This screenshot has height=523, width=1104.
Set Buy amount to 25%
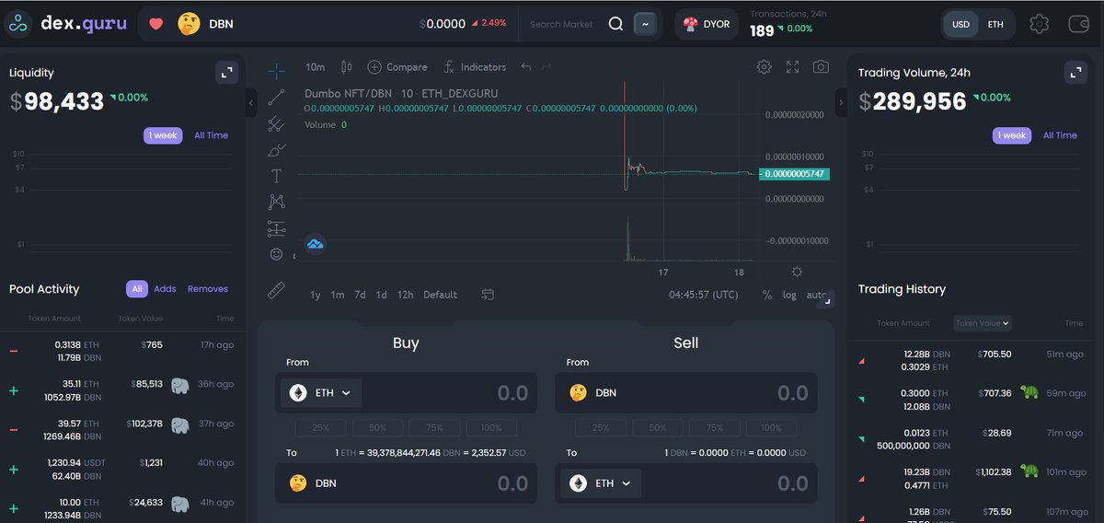tap(321, 427)
